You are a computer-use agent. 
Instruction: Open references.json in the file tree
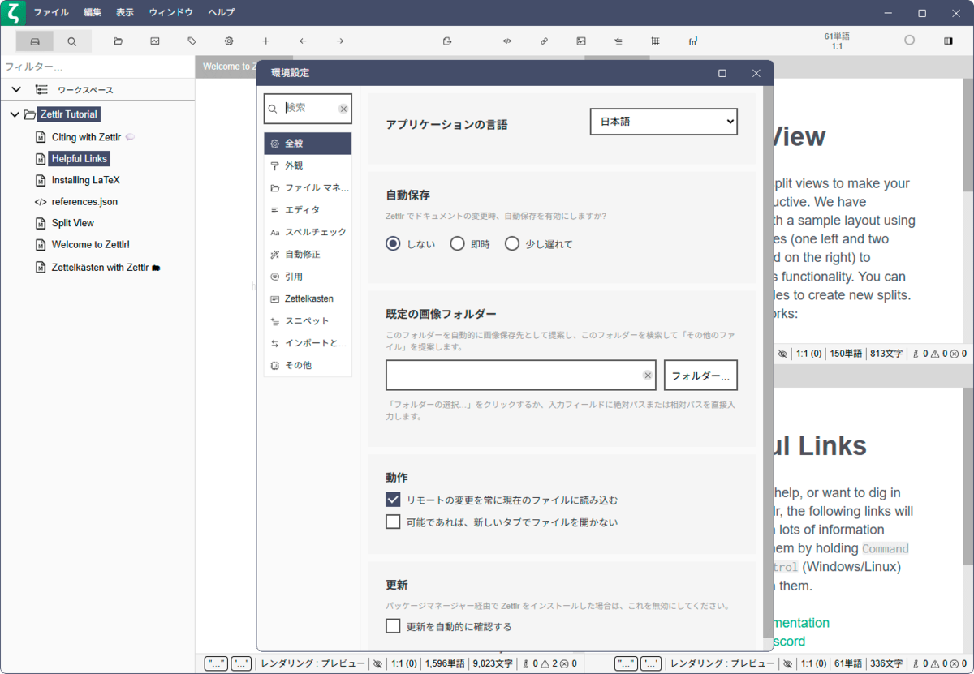click(84, 201)
